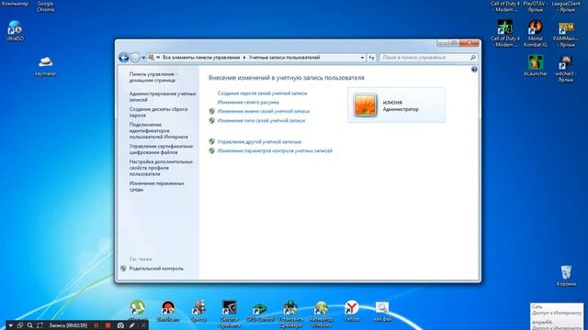
Task: Expand arrow after Все элементы панели управления
Action: pyautogui.click(x=244, y=58)
